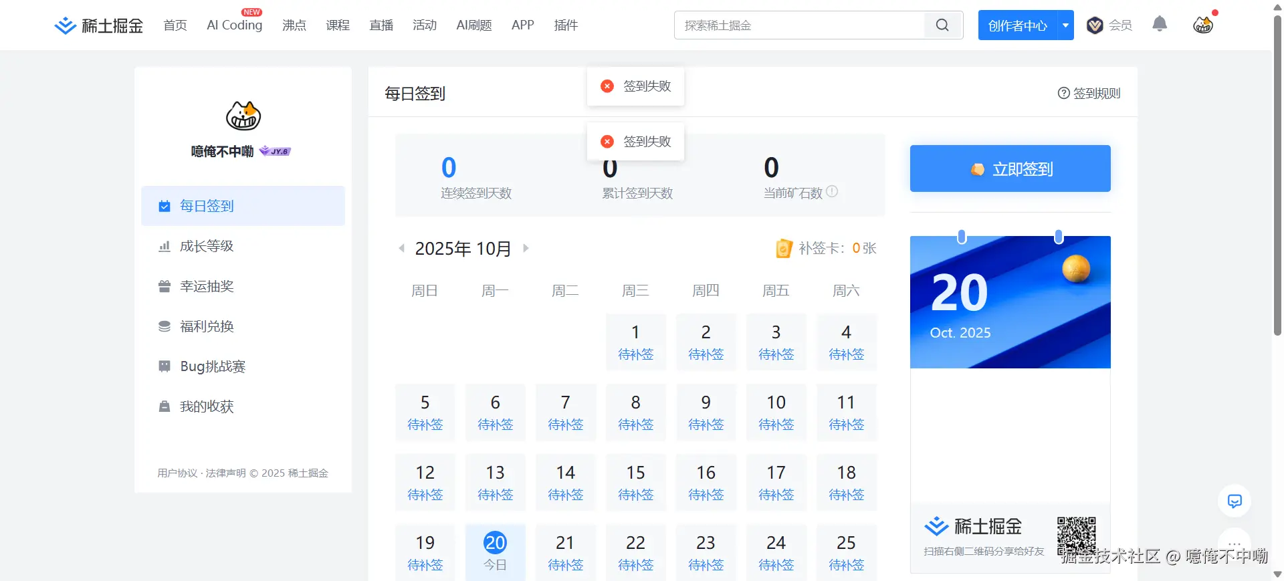Focus the 探索稀土掘金 search field
The image size is (1284, 581).
[x=800, y=25]
